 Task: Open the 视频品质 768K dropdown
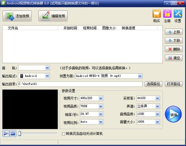91,106
